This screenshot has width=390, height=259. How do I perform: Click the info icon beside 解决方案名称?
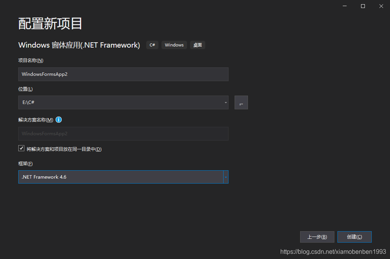[58, 120]
